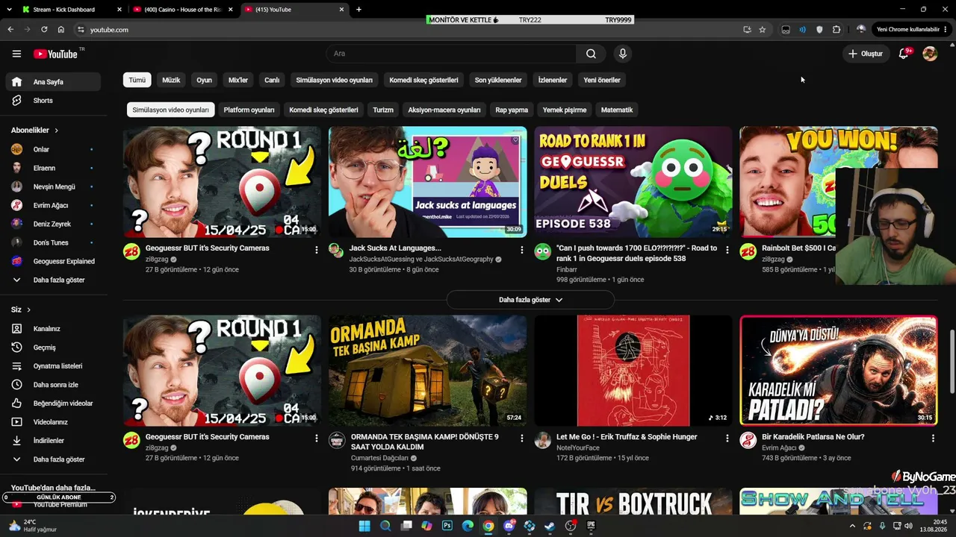The width and height of the screenshot is (956, 537).
Task: Open Steam from the taskbar
Action: coord(550,526)
